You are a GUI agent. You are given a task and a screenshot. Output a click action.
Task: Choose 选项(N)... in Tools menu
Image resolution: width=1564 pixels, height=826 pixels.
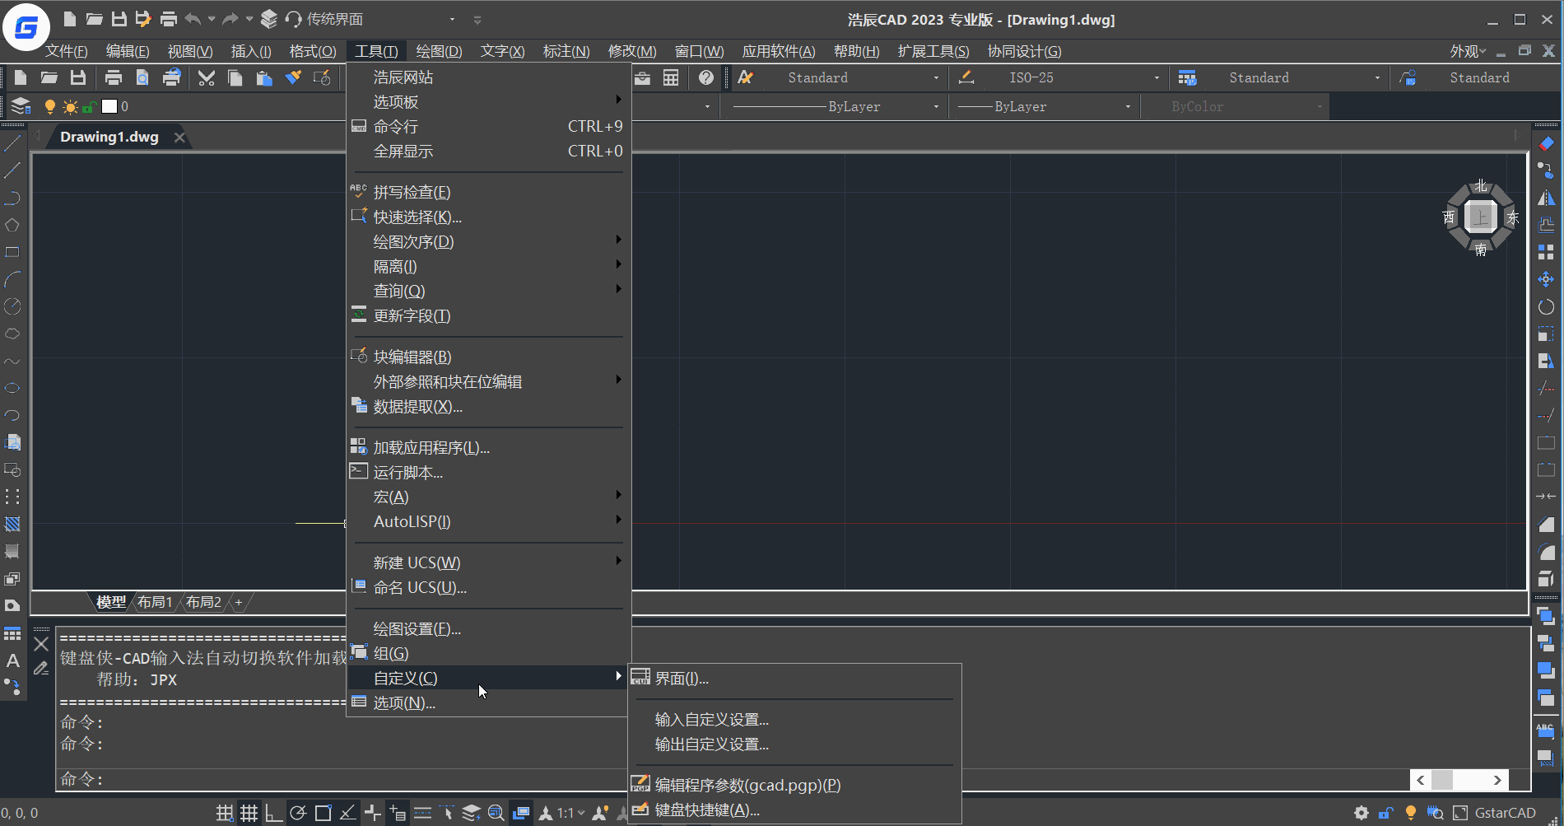(x=489, y=702)
